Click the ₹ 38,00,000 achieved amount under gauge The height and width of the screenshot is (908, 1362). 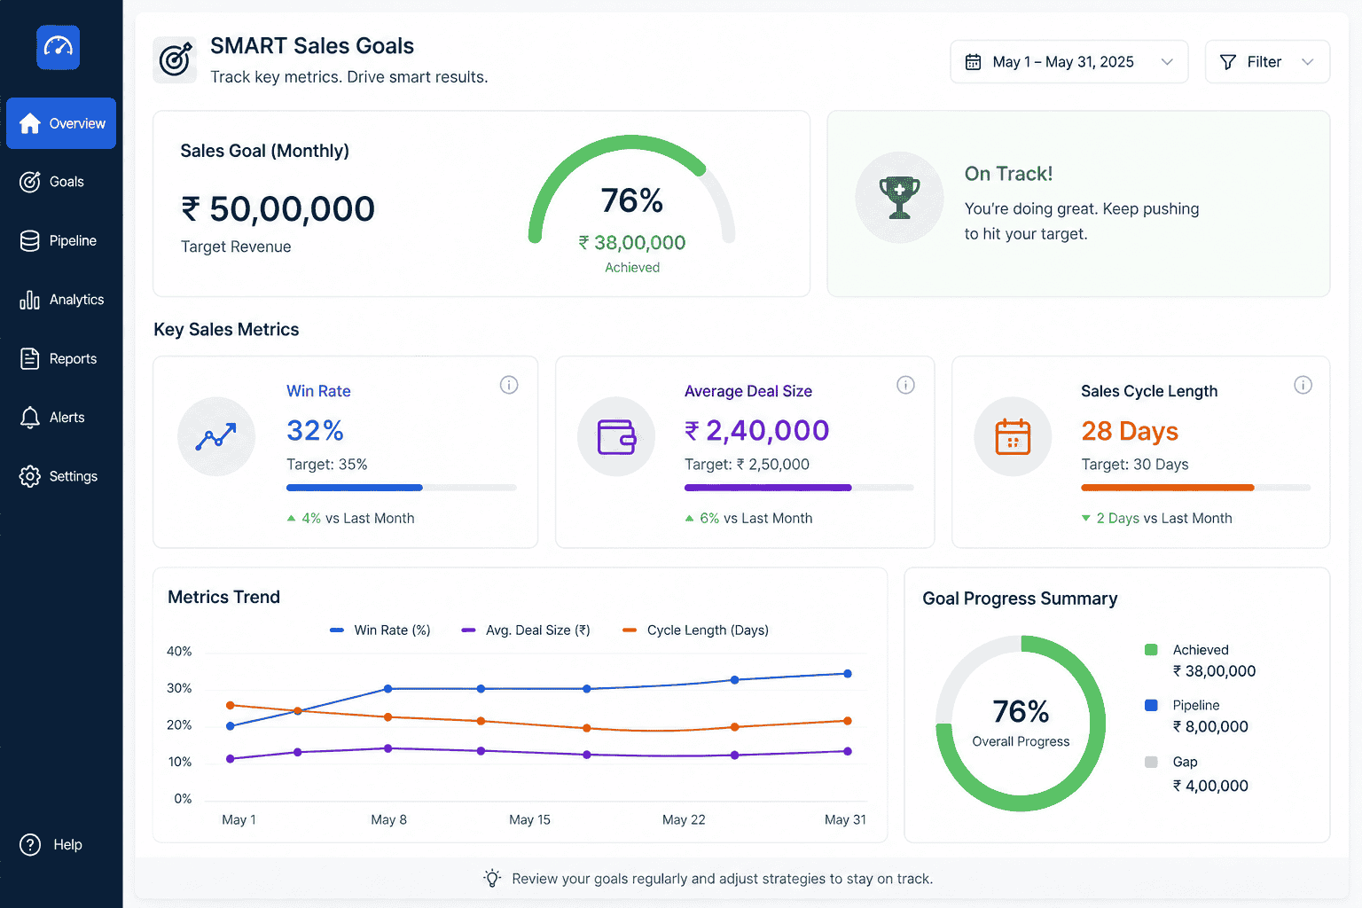(x=632, y=243)
